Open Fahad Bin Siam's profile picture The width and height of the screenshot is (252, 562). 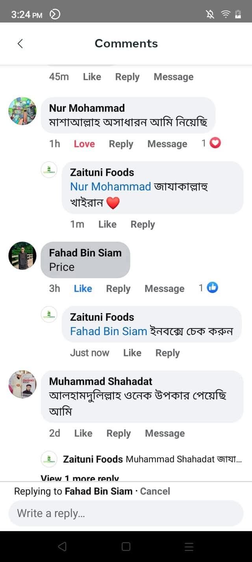point(22,256)
